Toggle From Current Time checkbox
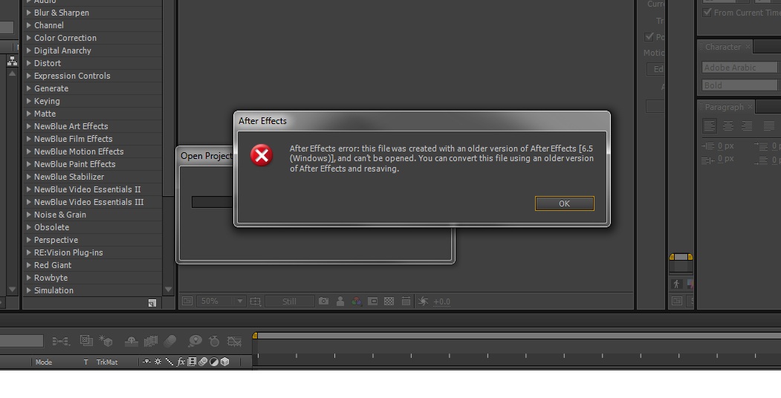Screen dimensions: 781x398 (707, 13)
